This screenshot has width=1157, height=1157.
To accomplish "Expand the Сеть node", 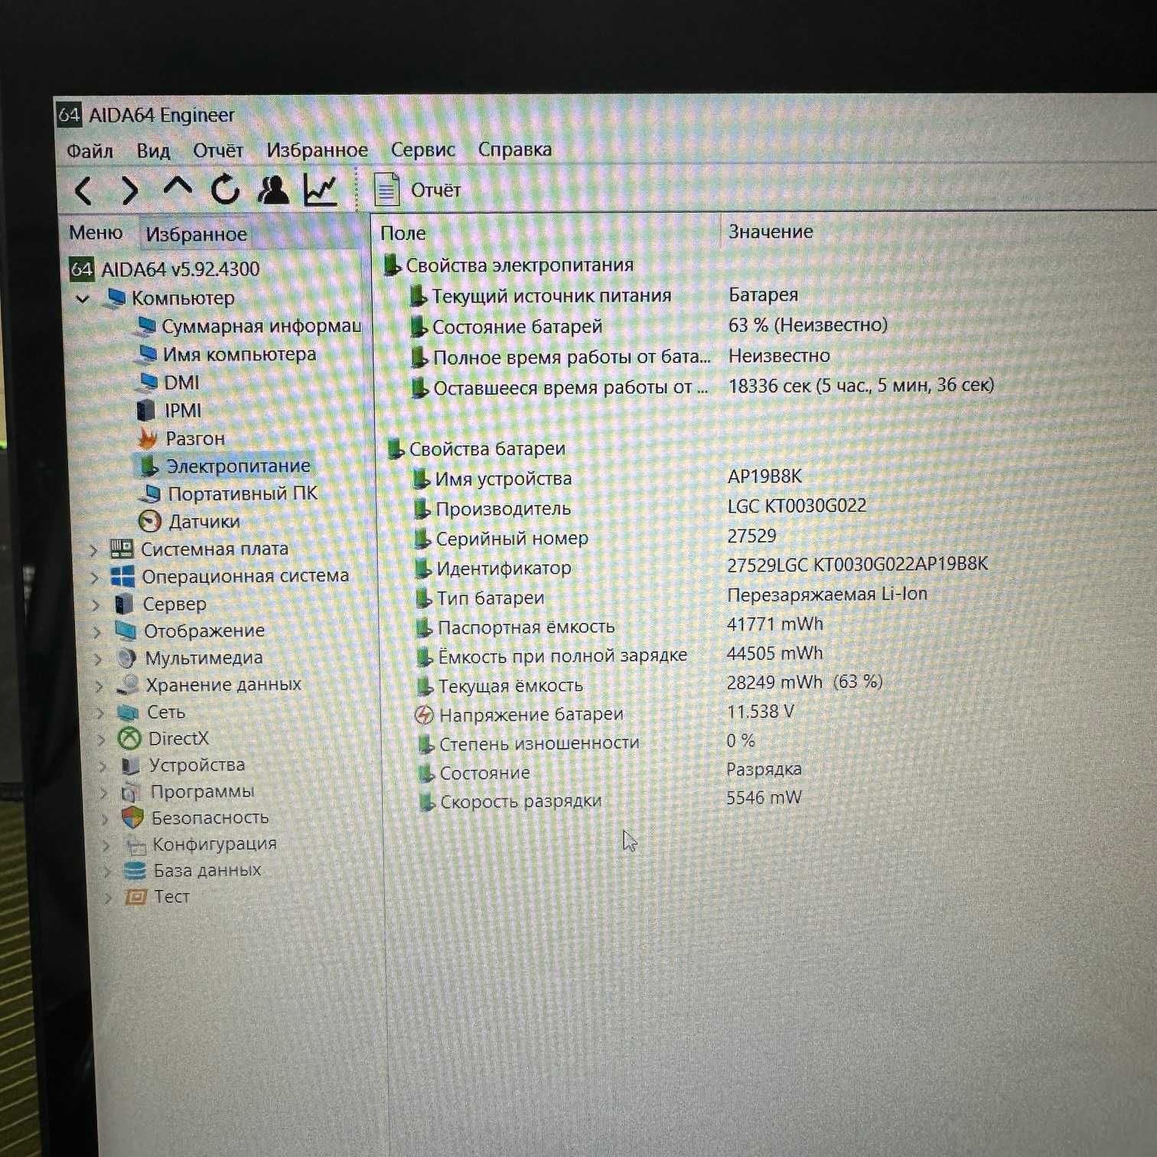I will point(100,713).
